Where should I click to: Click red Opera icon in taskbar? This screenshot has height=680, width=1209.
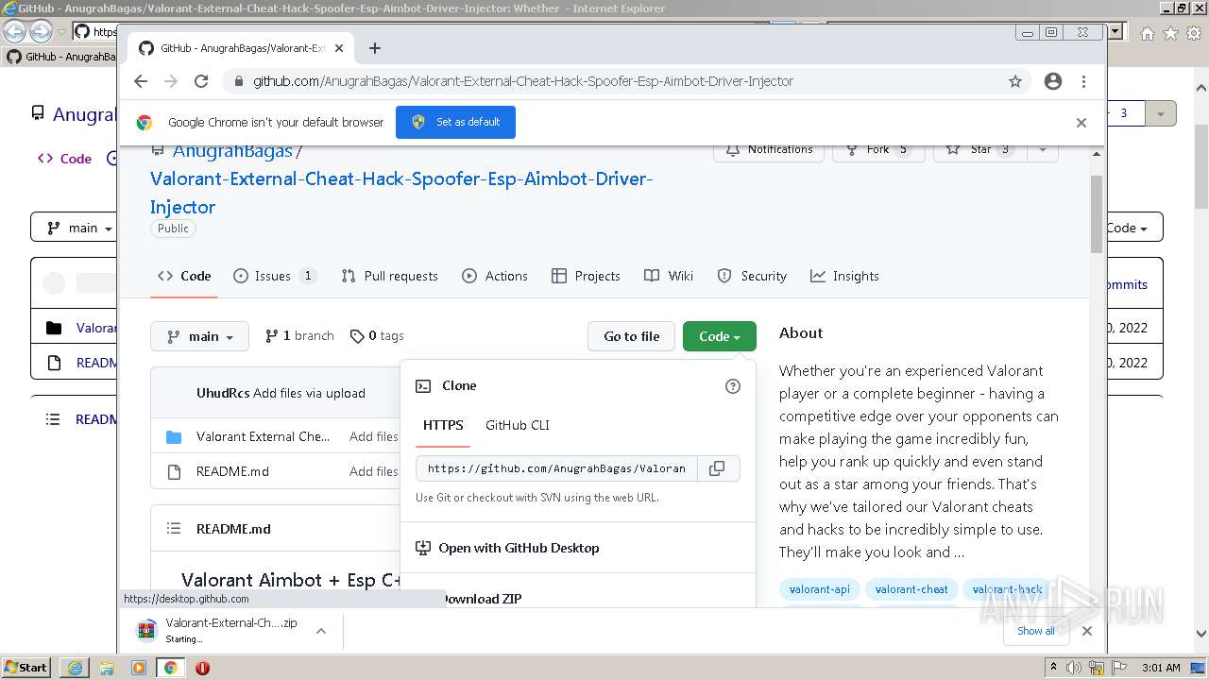pyautogui.click(x=202, y=668)
